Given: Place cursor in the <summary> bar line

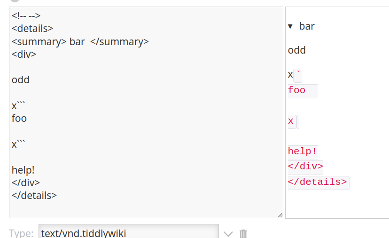Looking at the screenshot, I should click(x=80, y=41).
